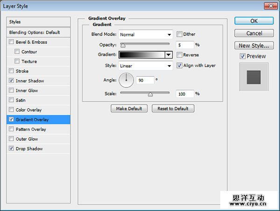This screenshot has height=211, width=280.
Task: Click Reset to Default button
Action: [173, 109]
